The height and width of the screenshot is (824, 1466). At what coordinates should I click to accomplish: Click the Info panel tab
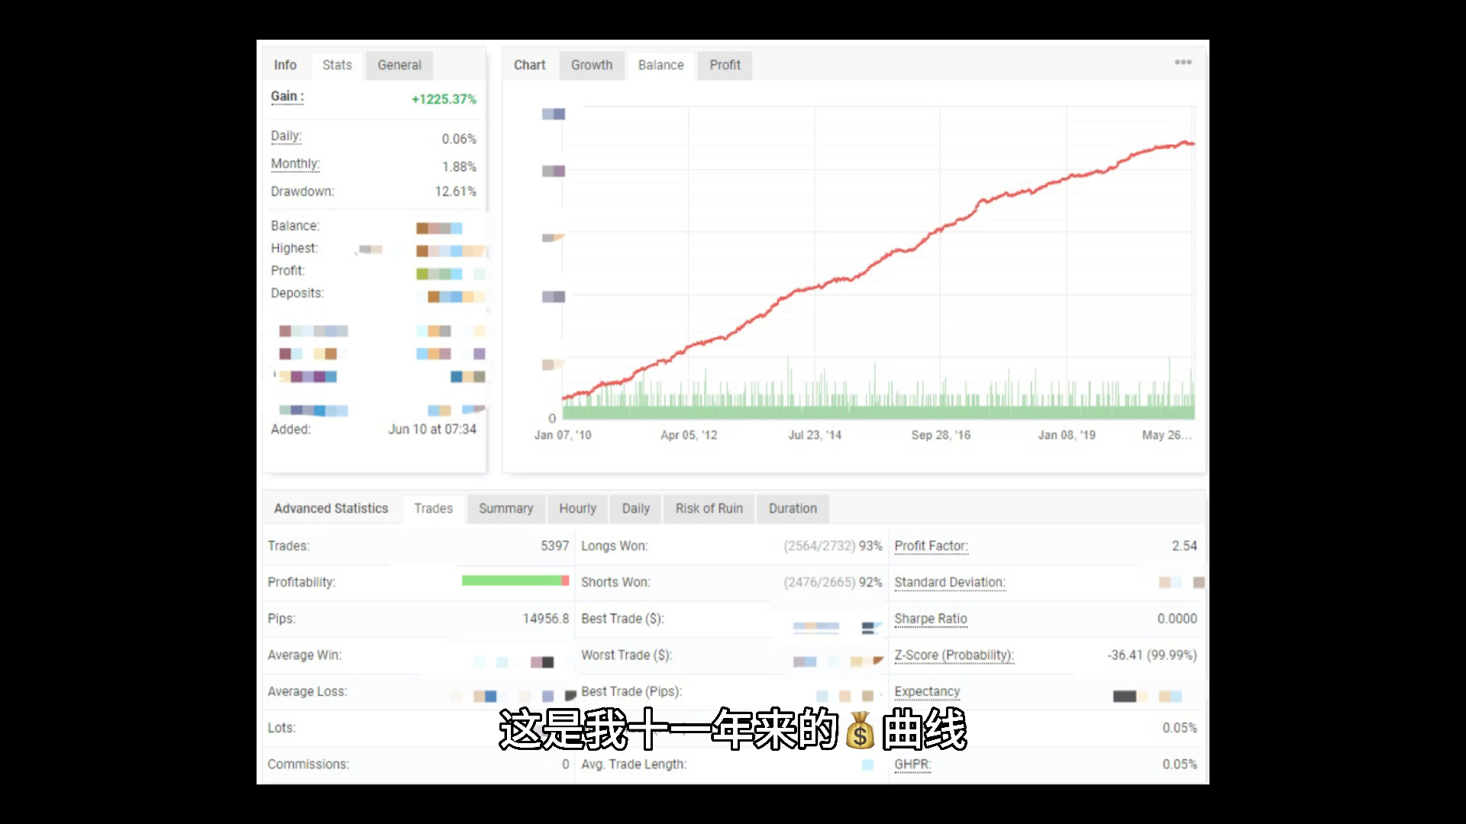285,64
